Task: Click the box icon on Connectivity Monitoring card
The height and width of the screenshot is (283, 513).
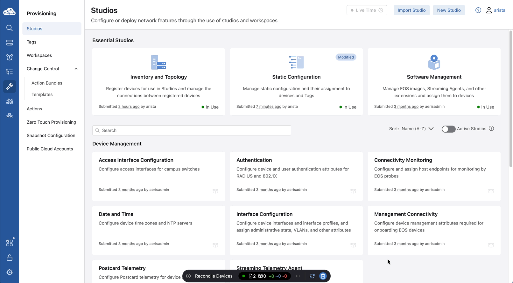Action: (x=491, y=191)
